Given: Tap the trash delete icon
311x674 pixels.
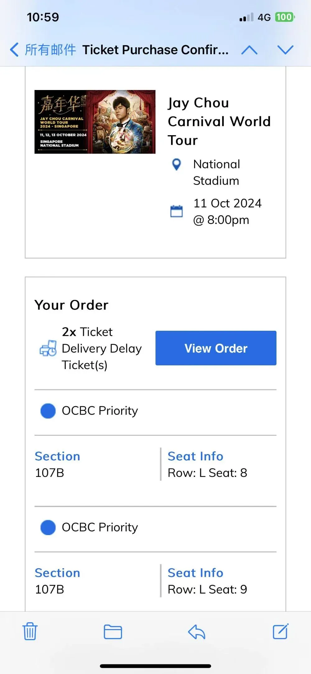Looking at the screenshot, I should click(x=30, y=631).
